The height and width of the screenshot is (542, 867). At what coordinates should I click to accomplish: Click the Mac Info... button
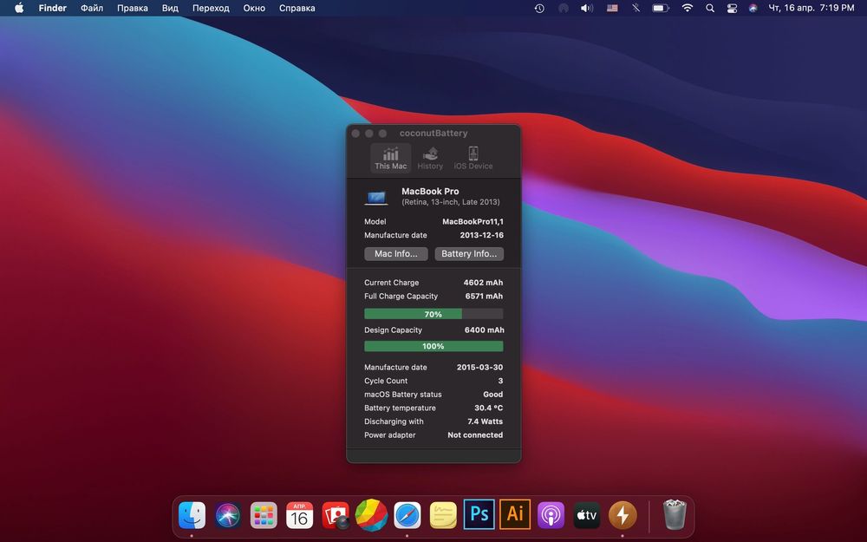396,254
